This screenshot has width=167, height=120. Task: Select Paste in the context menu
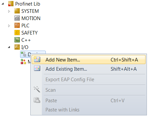[89, 101]
